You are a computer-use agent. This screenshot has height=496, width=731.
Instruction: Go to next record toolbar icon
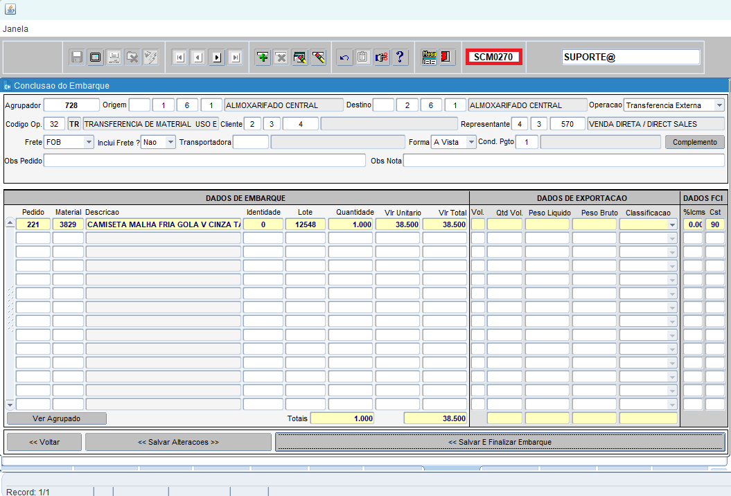218,57
